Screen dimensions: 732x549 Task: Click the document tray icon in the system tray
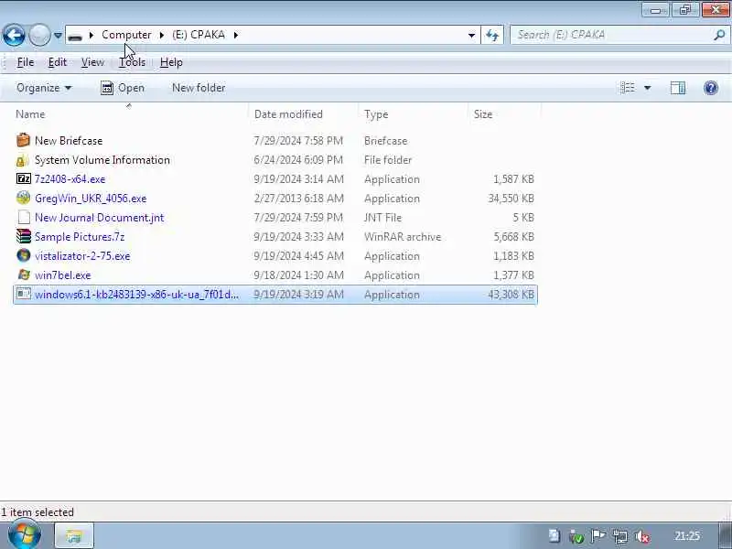pyautogui.click(x=554, y=536)
